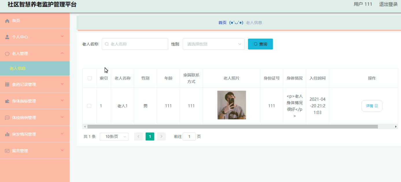Check the row checkbox for 老人1
This screenshot has width=401, height=182.
[x=89, y=106]
